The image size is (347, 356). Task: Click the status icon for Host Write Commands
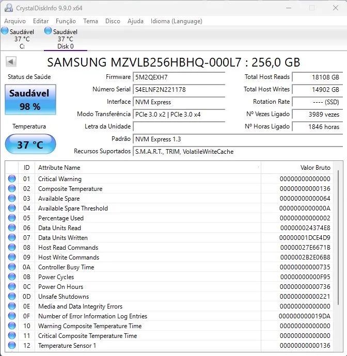click(12, 257)
